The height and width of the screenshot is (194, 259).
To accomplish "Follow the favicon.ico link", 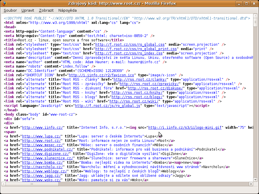I will coord(101,75).
